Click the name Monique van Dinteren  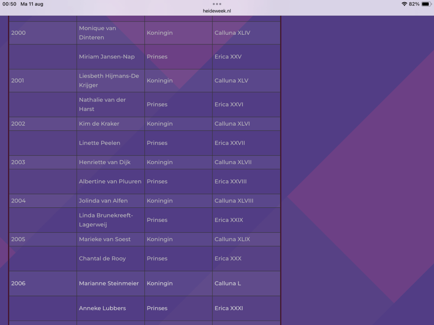pos(97,33)
